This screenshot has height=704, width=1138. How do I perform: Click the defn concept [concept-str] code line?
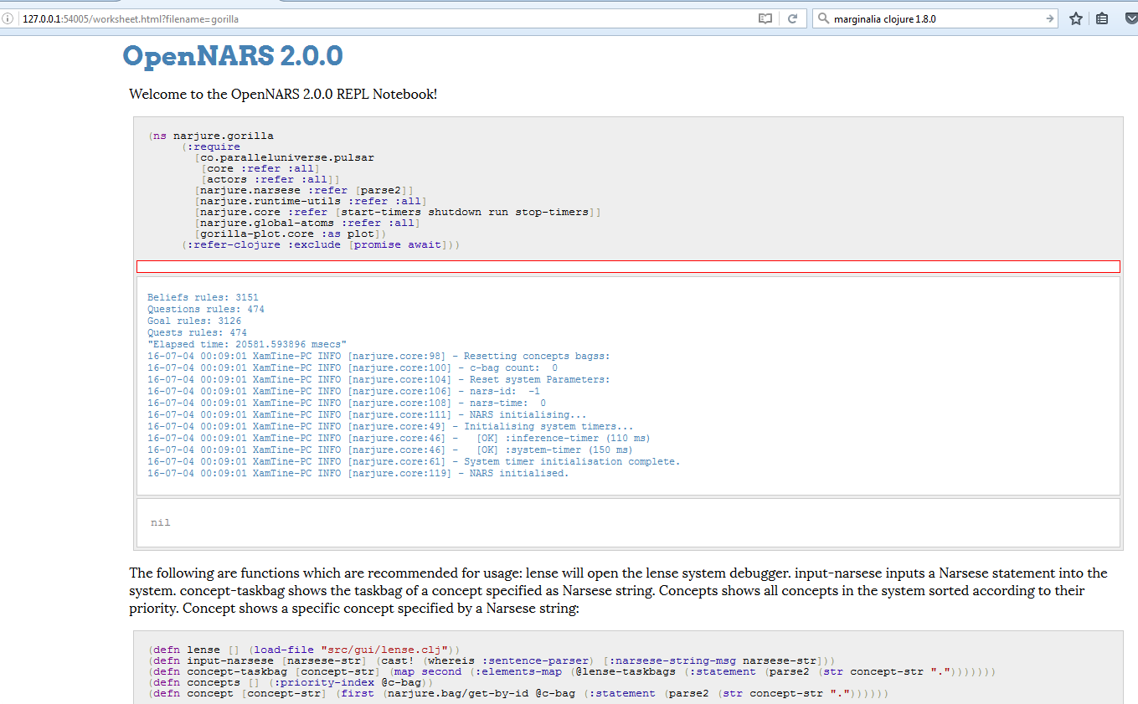[518, 693]
